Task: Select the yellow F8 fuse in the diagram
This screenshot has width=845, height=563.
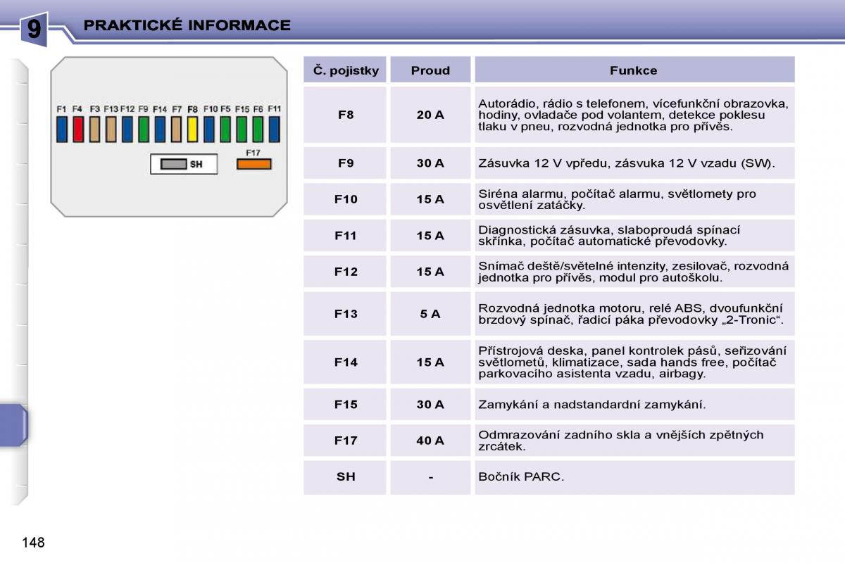Action: point(192,129)
